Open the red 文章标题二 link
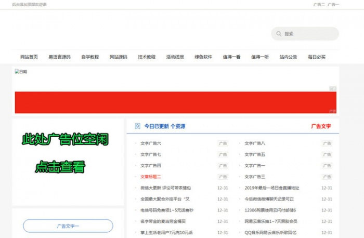 [x=151, y=177]
